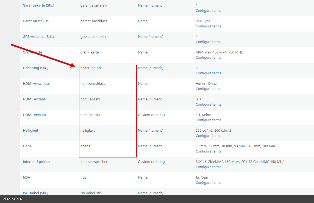Configure terms for IrDA Ja, Nein
314x203 pixels.
coord(208,183)
